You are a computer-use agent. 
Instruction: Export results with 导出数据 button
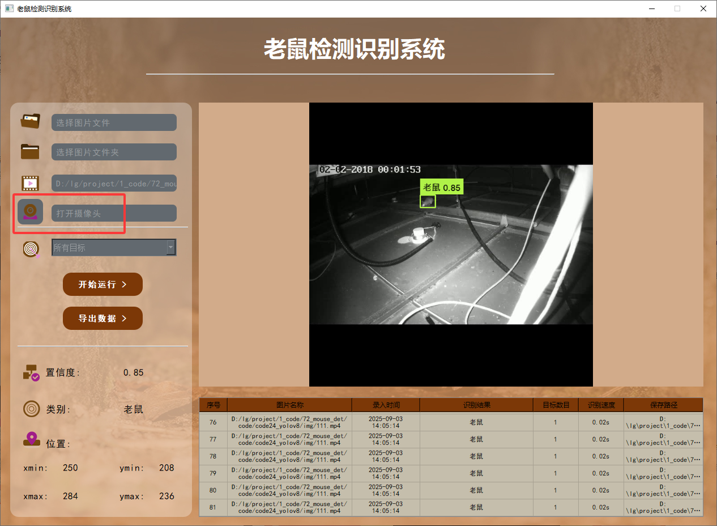coord(103,318)
